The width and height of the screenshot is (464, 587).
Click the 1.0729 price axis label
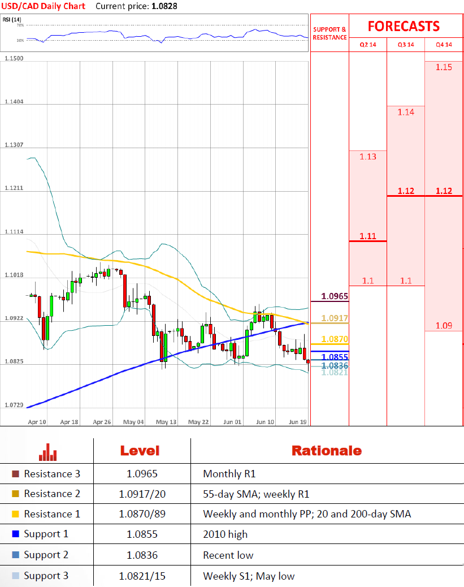click(x=14, y=405)
